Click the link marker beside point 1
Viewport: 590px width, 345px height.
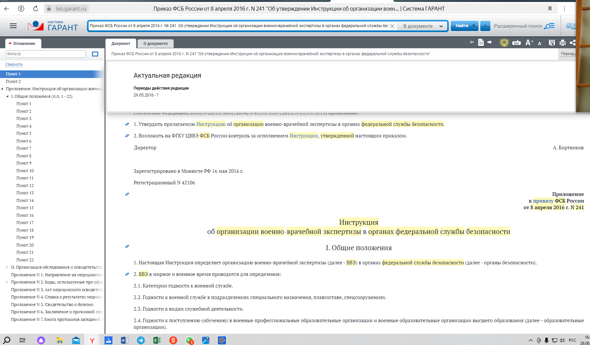127,124
